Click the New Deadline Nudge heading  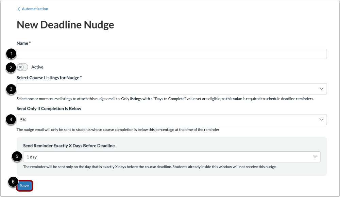65,24
